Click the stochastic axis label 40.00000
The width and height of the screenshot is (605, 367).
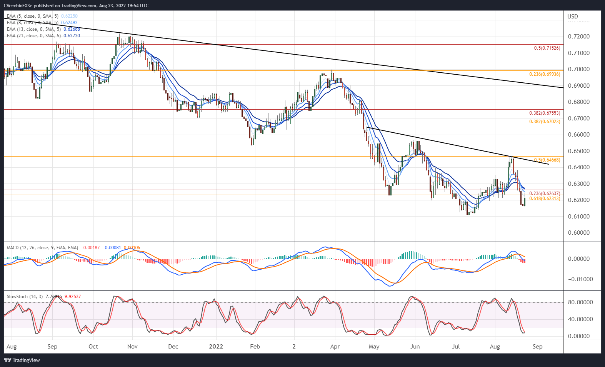pos(580,319)
